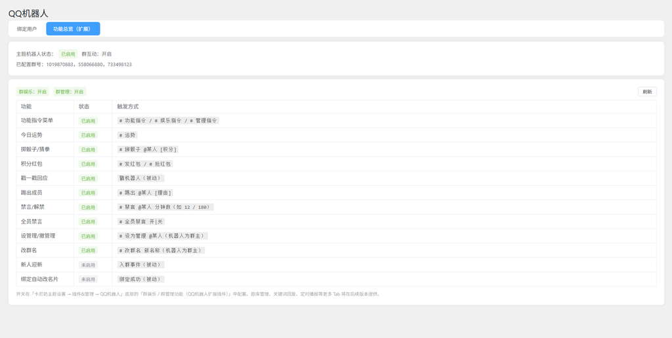Click the # 全员禁言 开|关 trigger
672x338 pixels.
coord(141,221)
